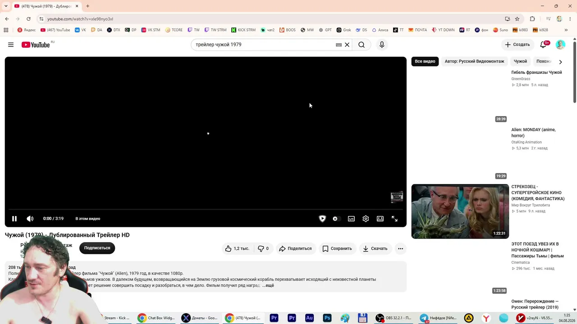577x324 pixels.
Task: Open Photoshop from the taskbar
Action: [x=327, y=318]
